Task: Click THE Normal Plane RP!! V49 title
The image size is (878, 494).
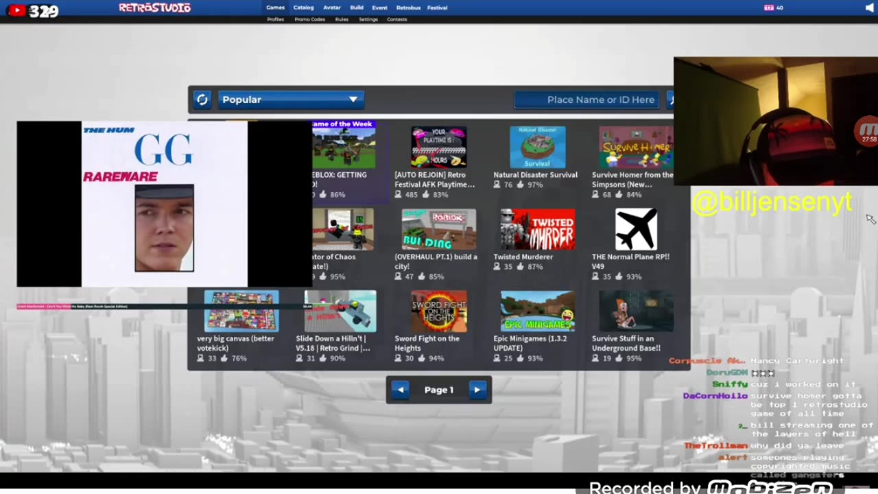Action: pyautogui.click(x=630, y=261)
